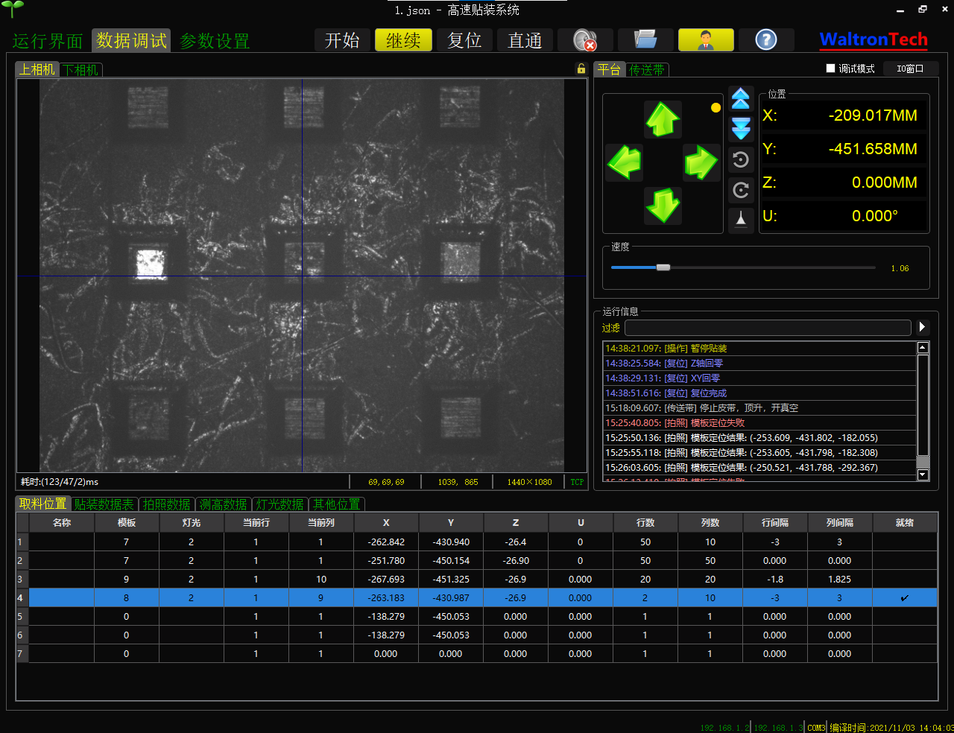Open the file folder icon in toolbar

[645, 40]
